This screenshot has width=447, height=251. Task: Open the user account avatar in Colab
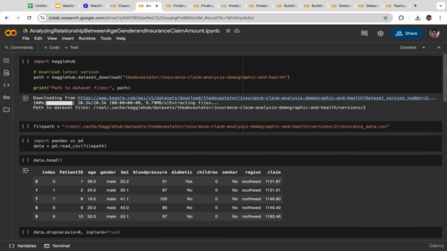click(434, 33)
